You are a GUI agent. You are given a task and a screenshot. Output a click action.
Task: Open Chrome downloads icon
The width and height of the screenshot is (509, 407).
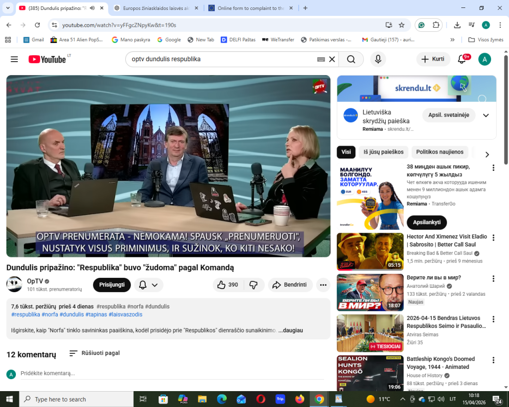pyautogui.click(x=457, y=25)
